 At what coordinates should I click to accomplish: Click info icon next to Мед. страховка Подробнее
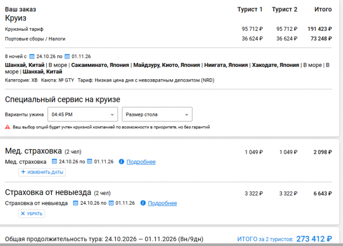(x=121, y=161)
